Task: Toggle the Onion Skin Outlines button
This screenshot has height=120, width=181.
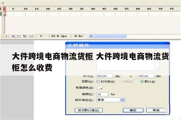Action: (18, 36)
